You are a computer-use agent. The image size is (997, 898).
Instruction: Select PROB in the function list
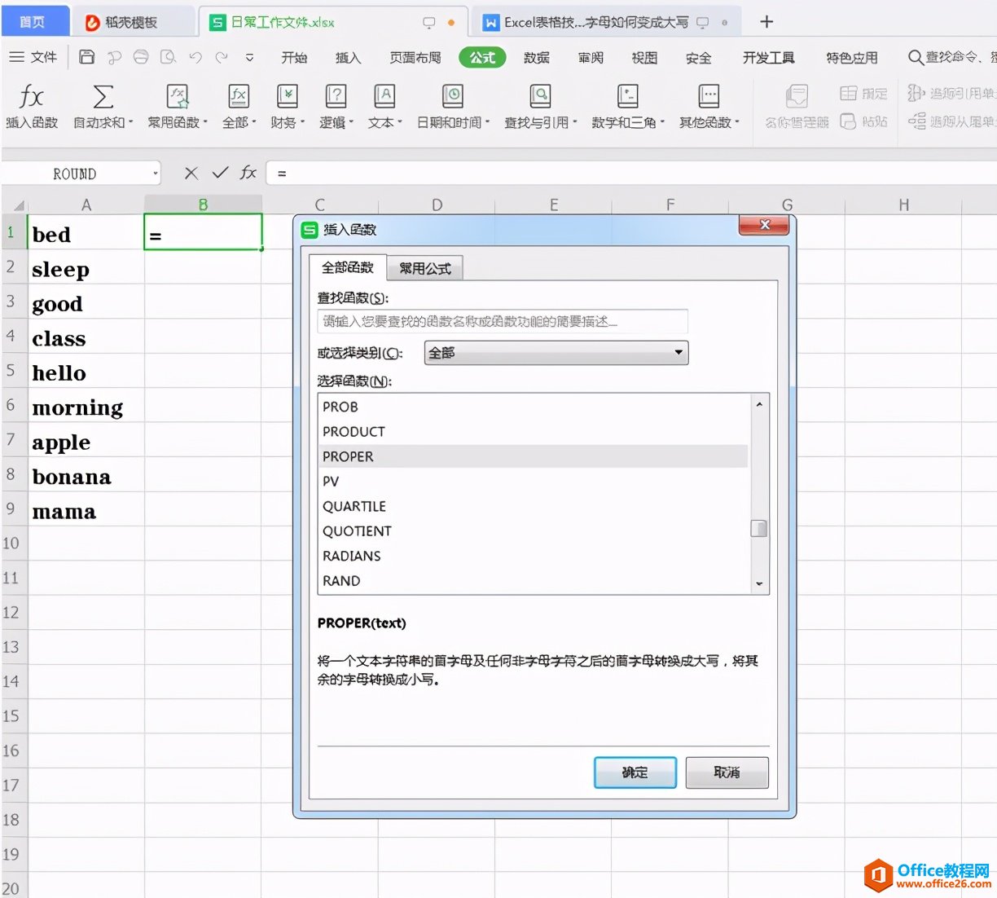point(534,407)
